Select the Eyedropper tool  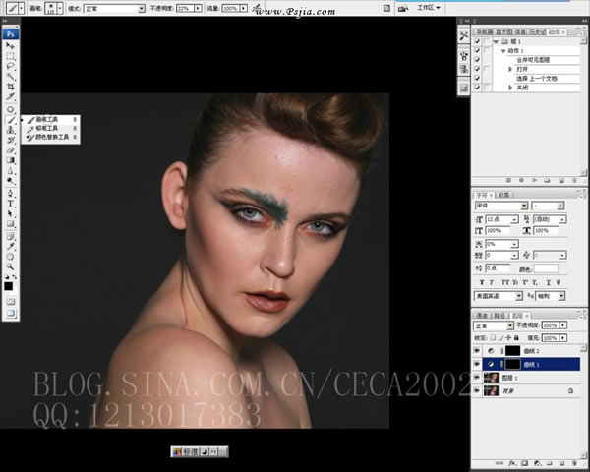pos(10,247)
